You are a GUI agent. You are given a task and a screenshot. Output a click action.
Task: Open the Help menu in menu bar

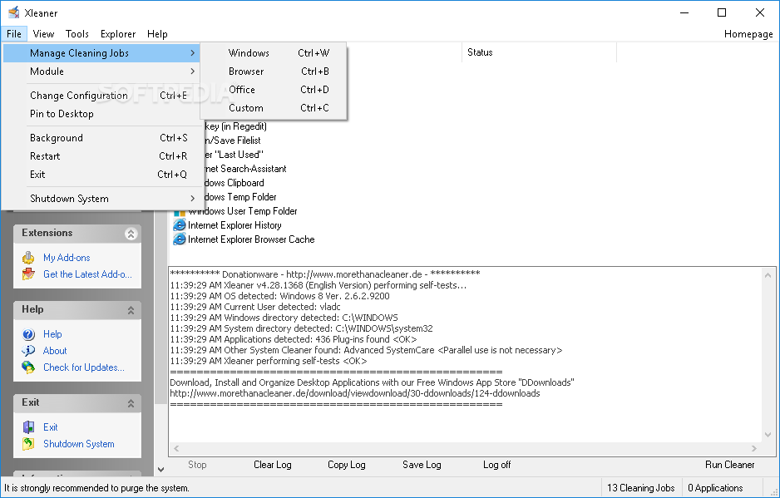tap(157, 34)
